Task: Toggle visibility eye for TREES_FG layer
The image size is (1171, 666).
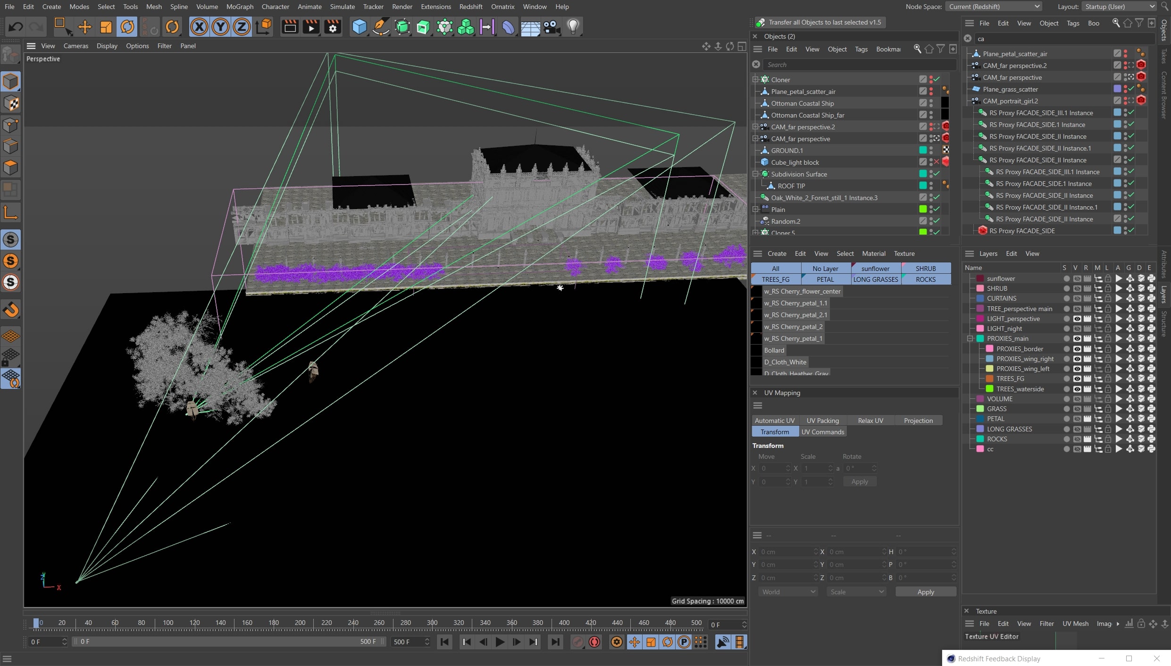Action: pos(1077,379)
